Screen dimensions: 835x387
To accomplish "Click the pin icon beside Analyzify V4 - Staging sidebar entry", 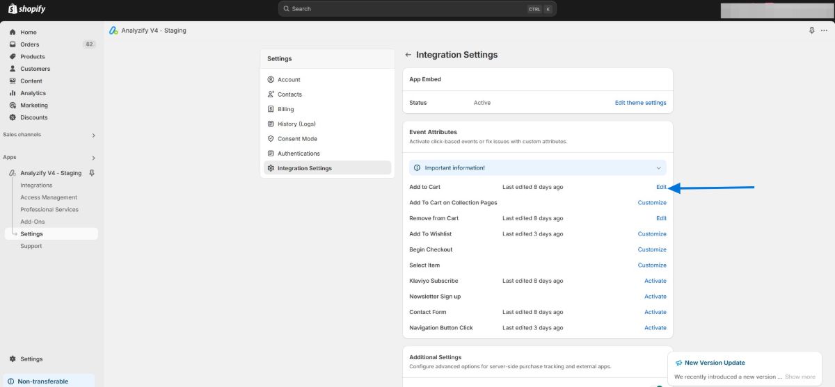I will 92,173.
